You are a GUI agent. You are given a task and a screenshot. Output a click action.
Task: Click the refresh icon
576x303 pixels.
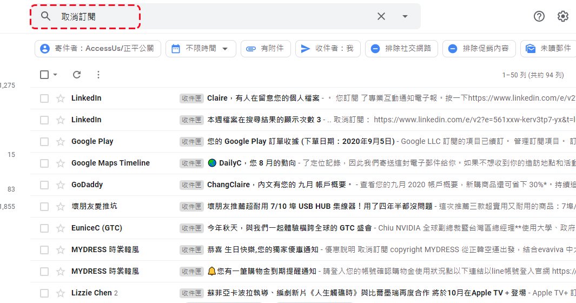76,75
